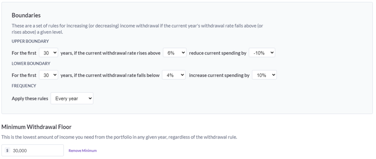376x159 pixels.
Task: Open the upper boundary years dropdown
Action: [x=49, y=53]
